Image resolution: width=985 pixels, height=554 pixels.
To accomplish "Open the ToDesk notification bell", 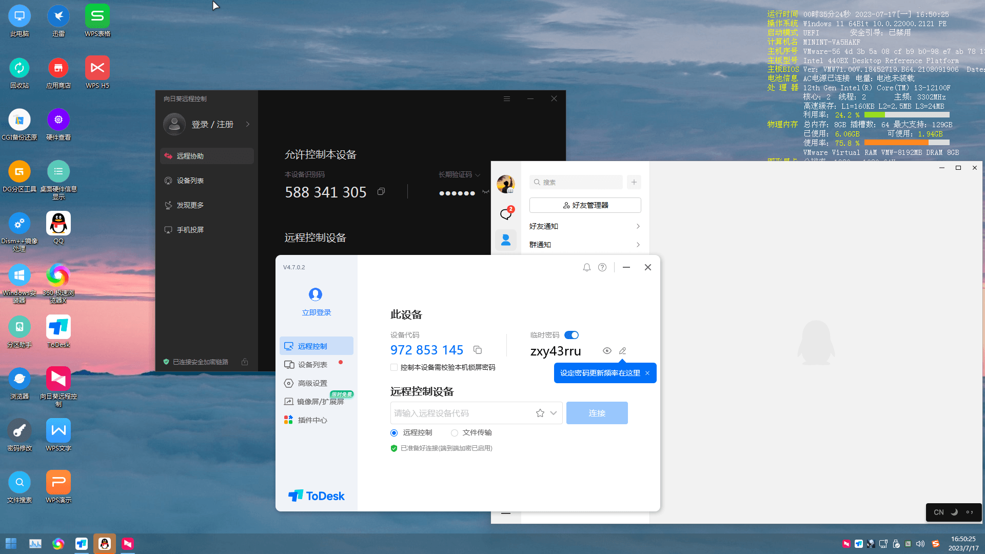I will (x=586, y=267).
